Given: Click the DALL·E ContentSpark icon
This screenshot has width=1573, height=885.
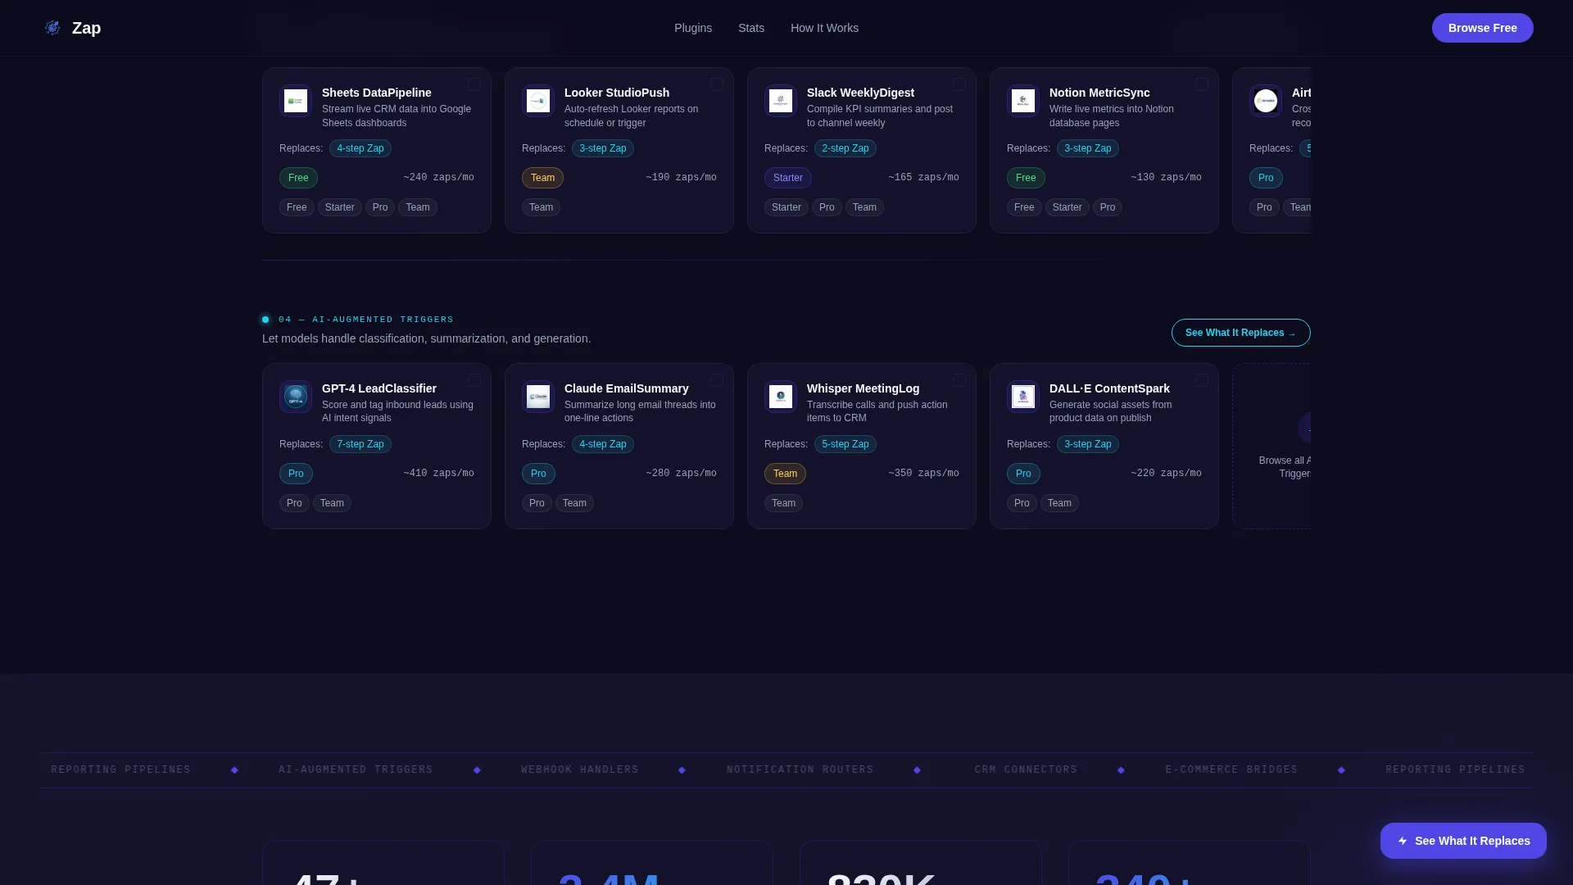Looking at the screenshot, I should pos(1023,397).
